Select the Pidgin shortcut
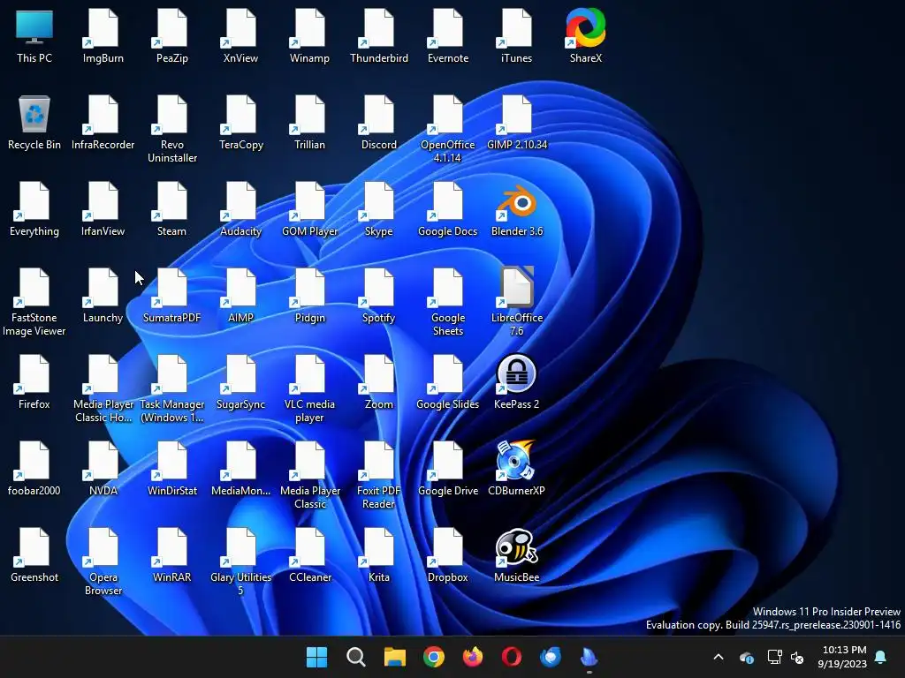The width and height of the screenshot is (905, 678). click(309, 295)
